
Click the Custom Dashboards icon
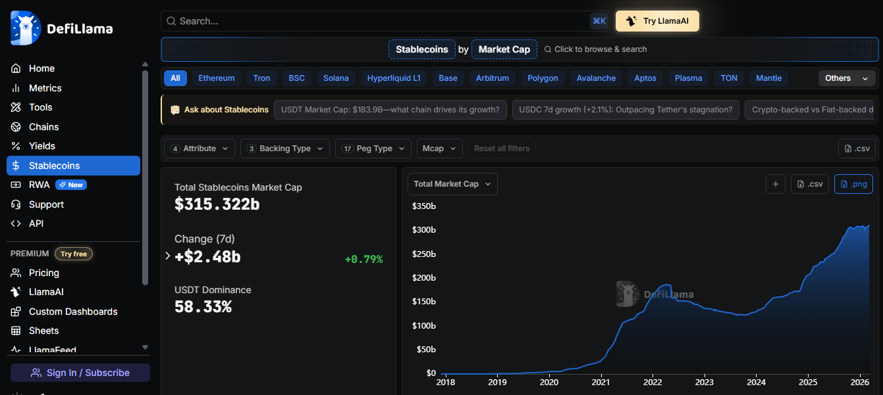(16, 312)
